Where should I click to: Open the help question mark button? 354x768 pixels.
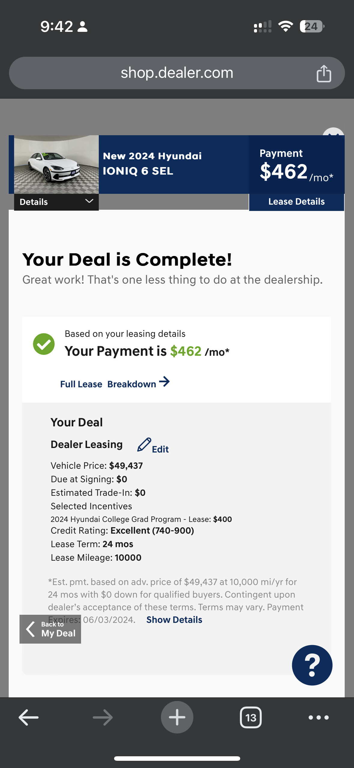pyautogui.click(x=312, y=665)
